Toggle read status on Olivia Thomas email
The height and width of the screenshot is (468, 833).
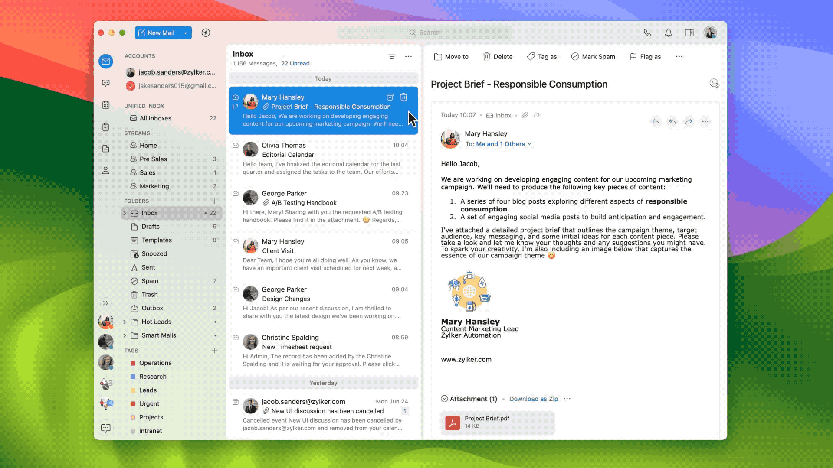pyautogui.click(x=236, y=146)
